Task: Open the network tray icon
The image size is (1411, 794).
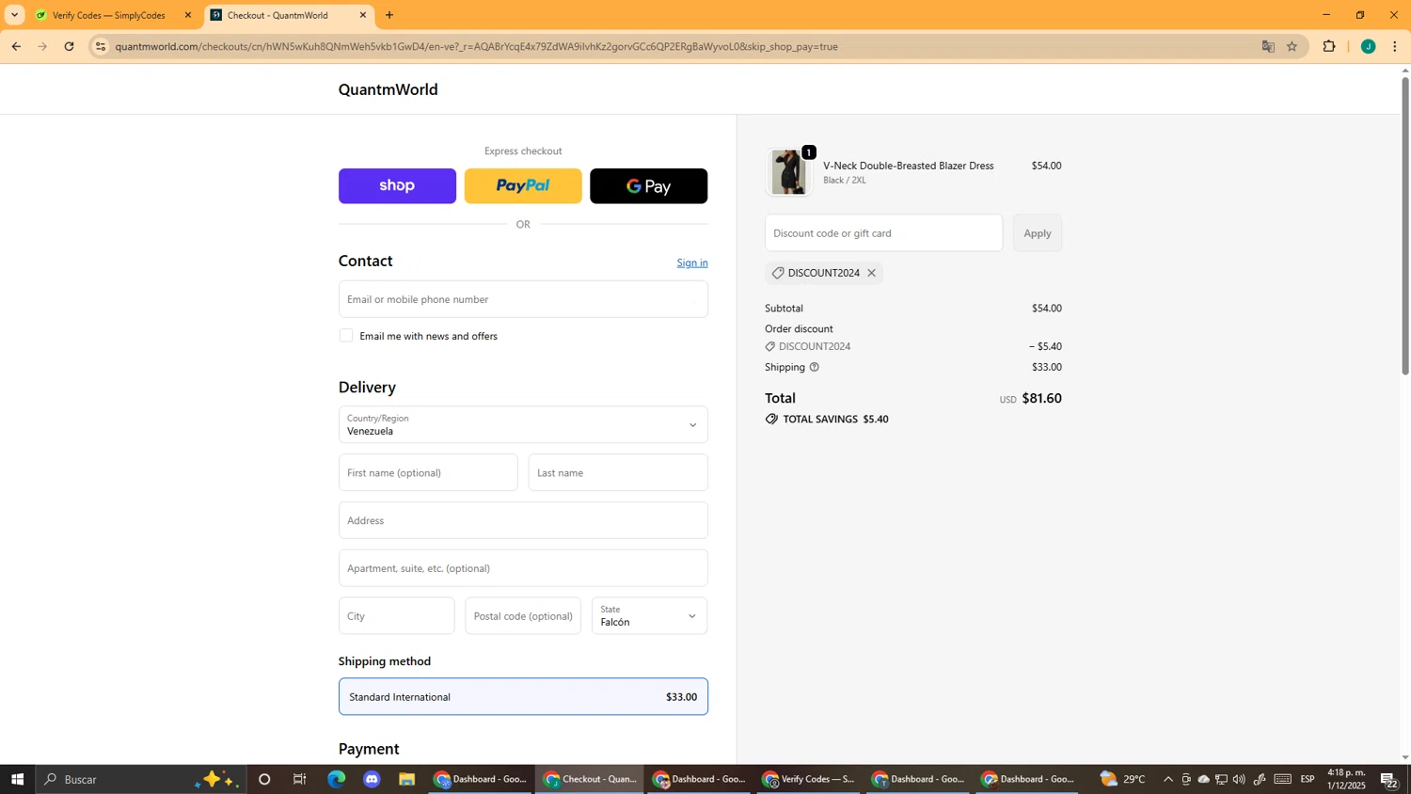Action: [1221, 779]
